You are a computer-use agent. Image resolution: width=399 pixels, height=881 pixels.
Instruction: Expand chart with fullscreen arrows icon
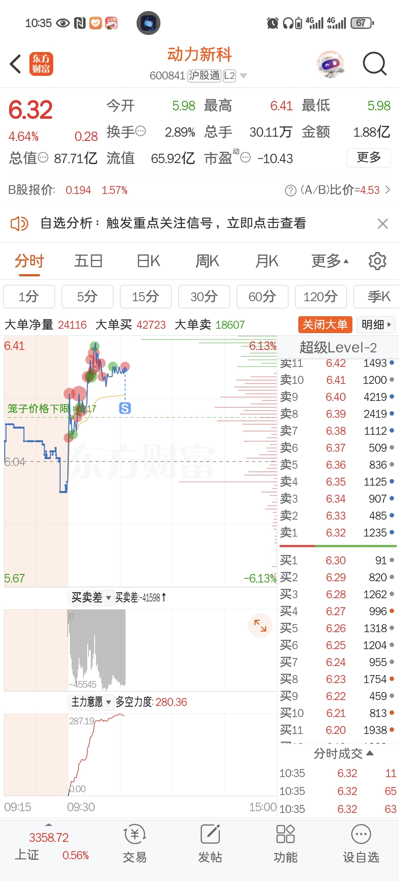tap(260, 626)
